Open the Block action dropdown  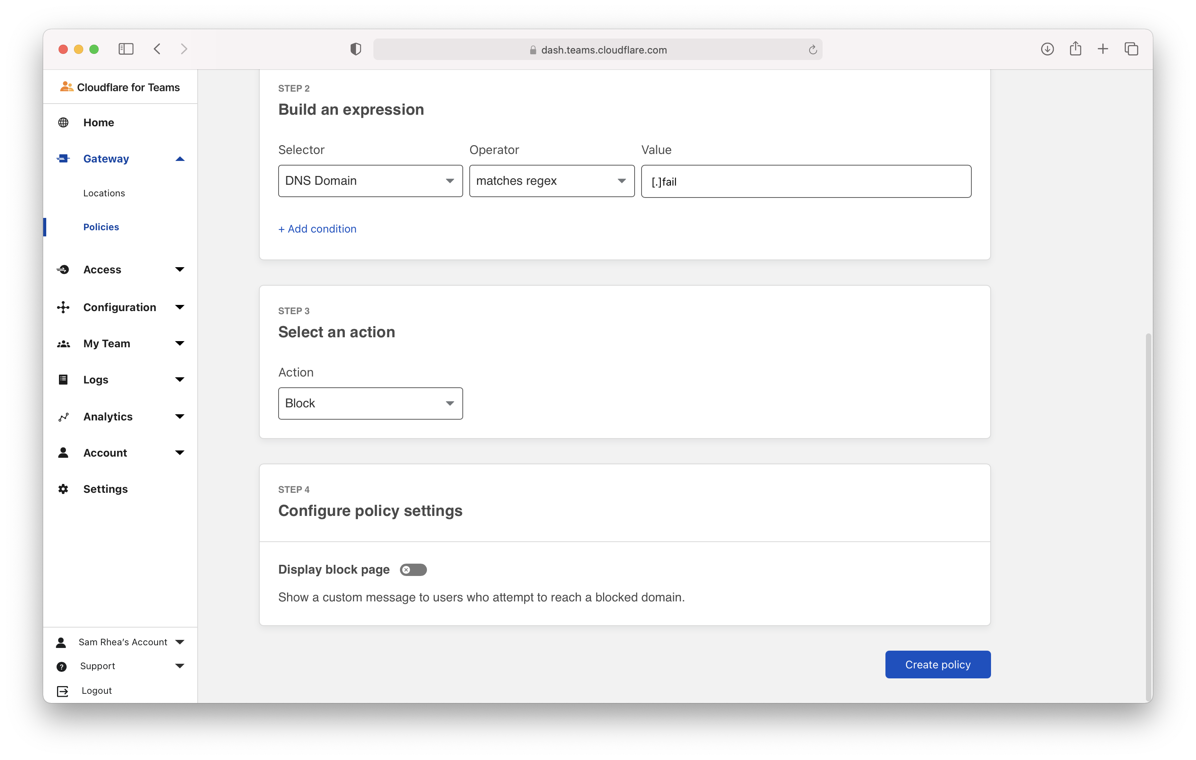point(370,403)
